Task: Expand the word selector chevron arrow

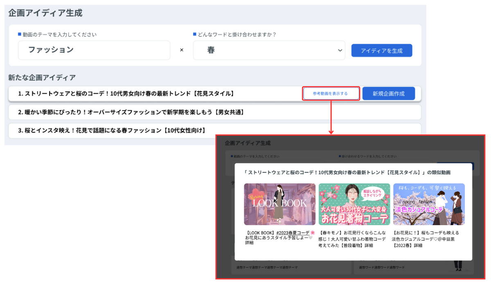Action: click(340, 50)
